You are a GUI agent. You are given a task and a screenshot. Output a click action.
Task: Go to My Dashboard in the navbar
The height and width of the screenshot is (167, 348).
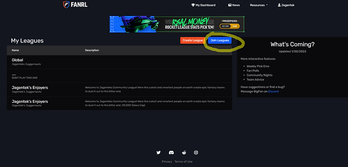204,5
